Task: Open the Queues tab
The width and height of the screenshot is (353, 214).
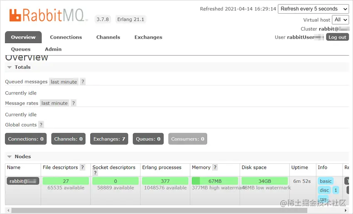Action: pyautogui.click(x=21, y=49)
